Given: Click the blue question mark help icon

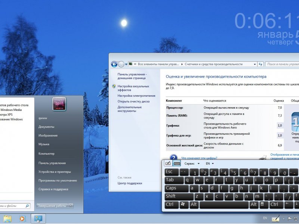Looking at the screenshot, I should point(173,158).
